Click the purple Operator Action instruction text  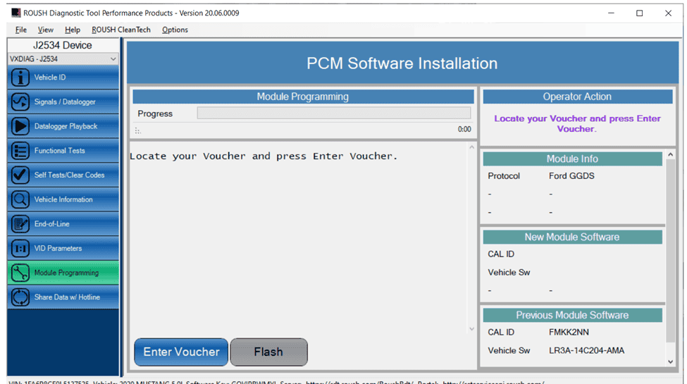(577, 123)
